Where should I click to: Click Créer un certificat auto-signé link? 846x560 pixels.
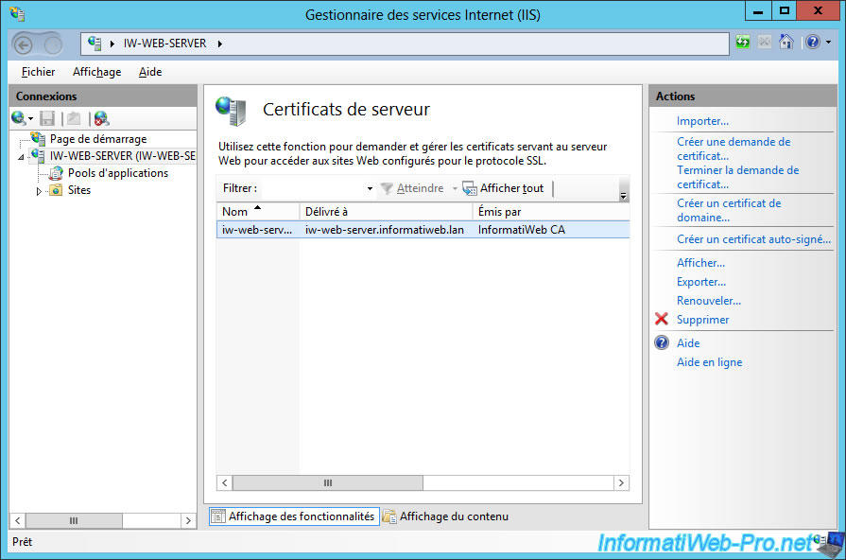pos(753,239)
